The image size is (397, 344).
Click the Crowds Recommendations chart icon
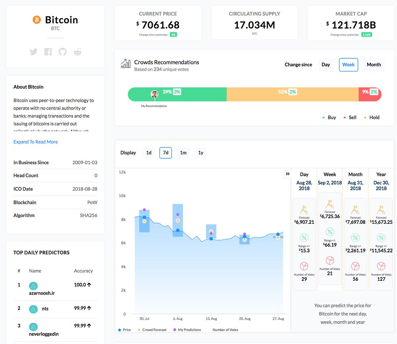pyautogui.click(x=126, y=64)
